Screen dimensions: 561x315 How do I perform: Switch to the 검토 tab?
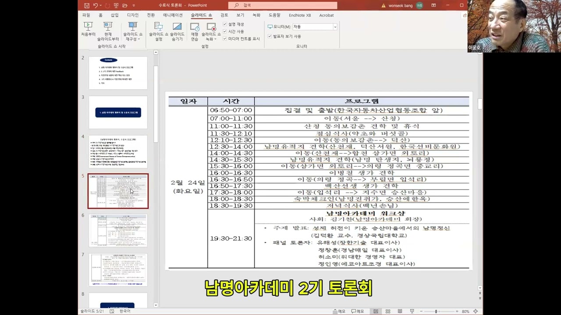tap(224, 15)
